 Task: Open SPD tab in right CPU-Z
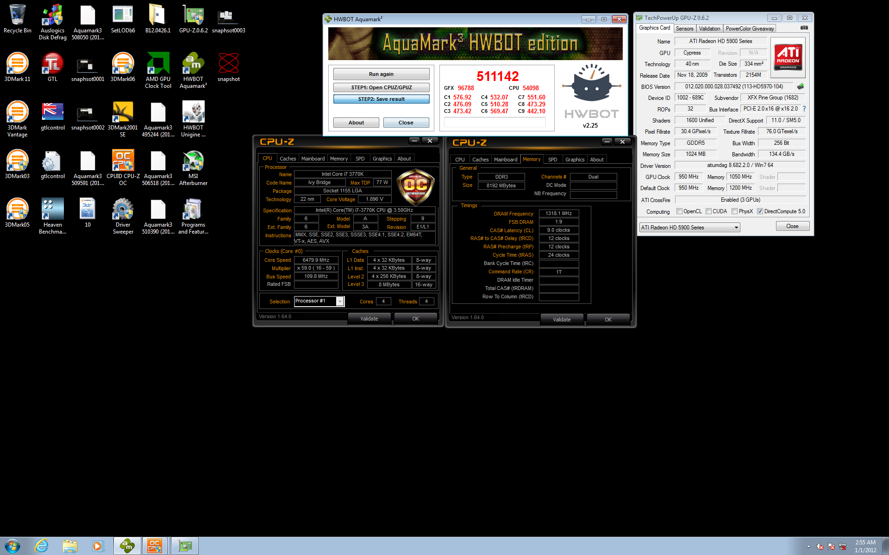(553, 160)
